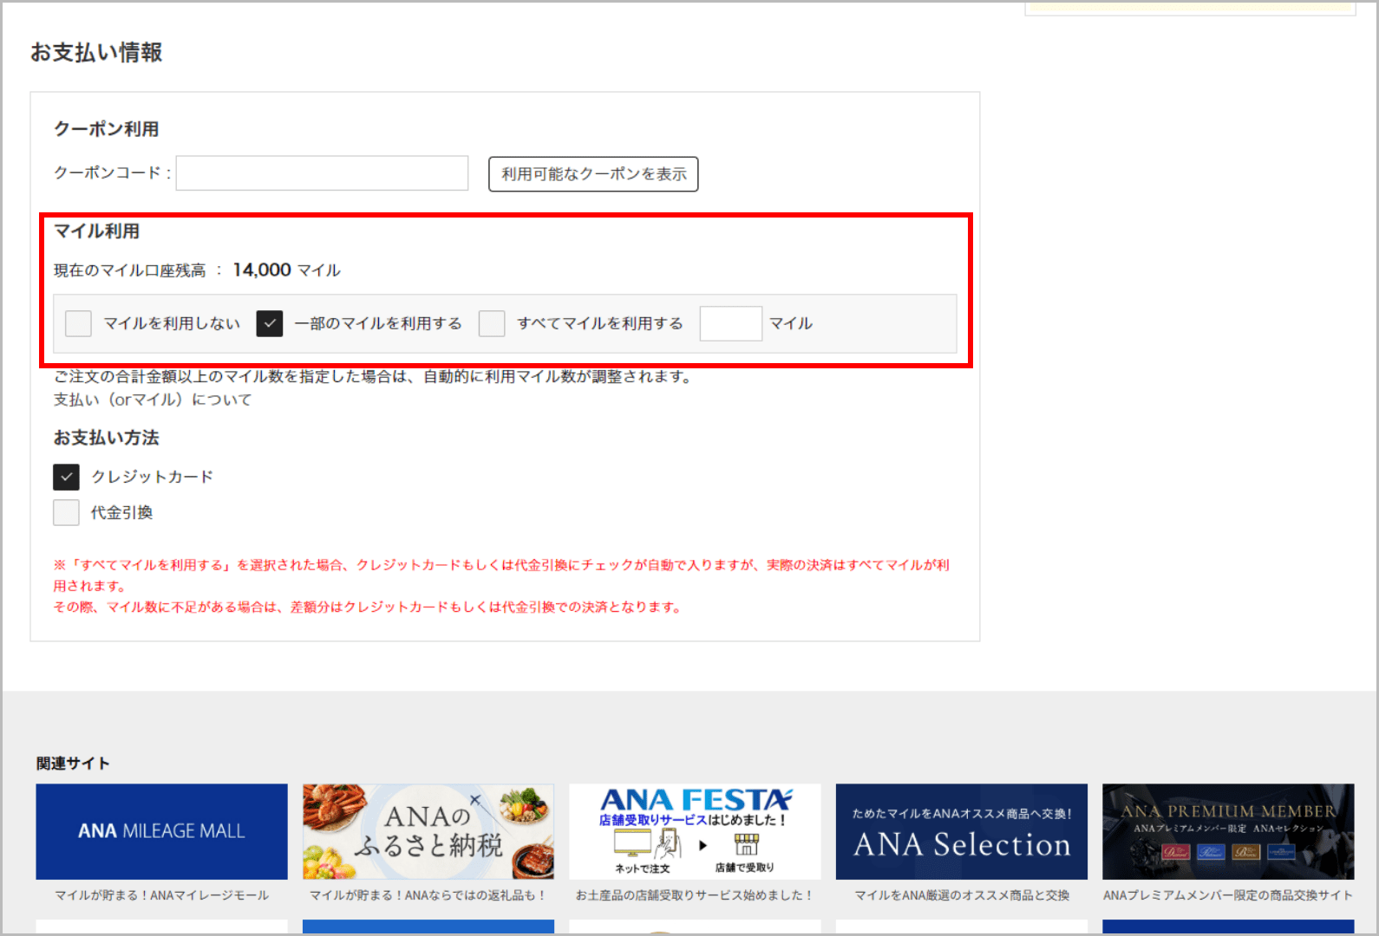Click the マイルが貯まる！ANAマイレージモール caption link
The image size is (1379, 936).
pos(161,895)
